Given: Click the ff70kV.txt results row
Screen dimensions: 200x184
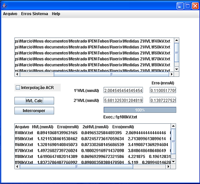Looking at the screenshot, I should click(93, 151).
